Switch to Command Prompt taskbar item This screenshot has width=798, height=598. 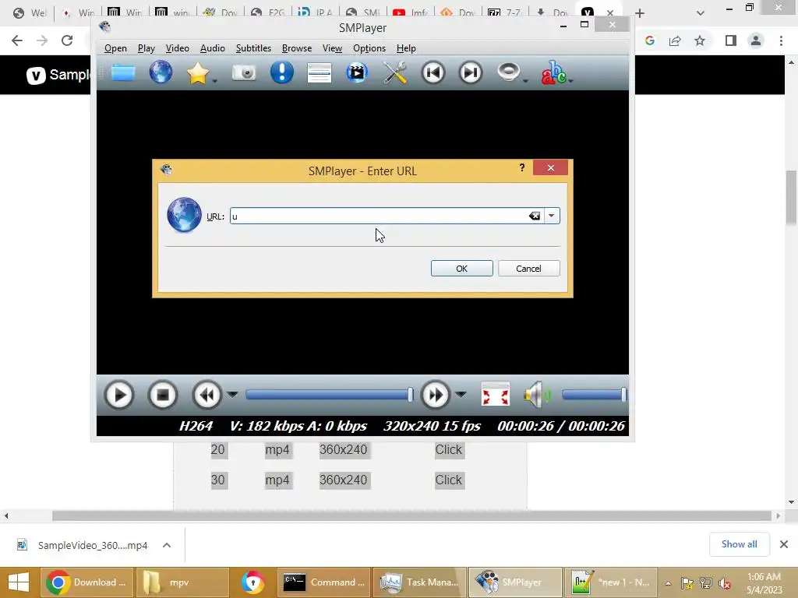[x=325, y=582]
